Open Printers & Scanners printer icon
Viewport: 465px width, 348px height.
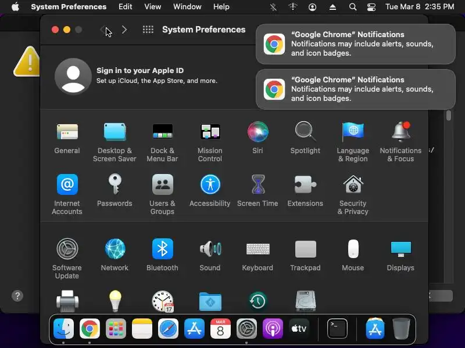[67, 301]
